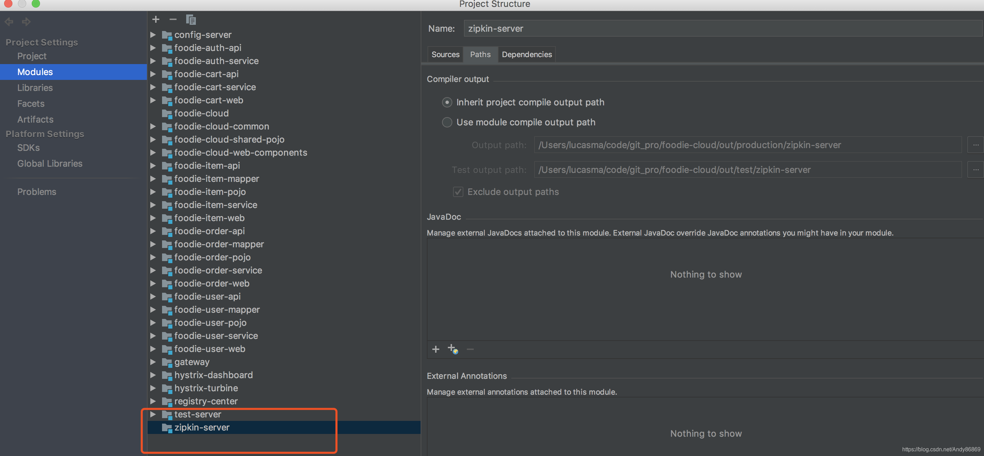Click the add JavaDoc URL globe icon
984x456 pixels.
tap(453, 349)
